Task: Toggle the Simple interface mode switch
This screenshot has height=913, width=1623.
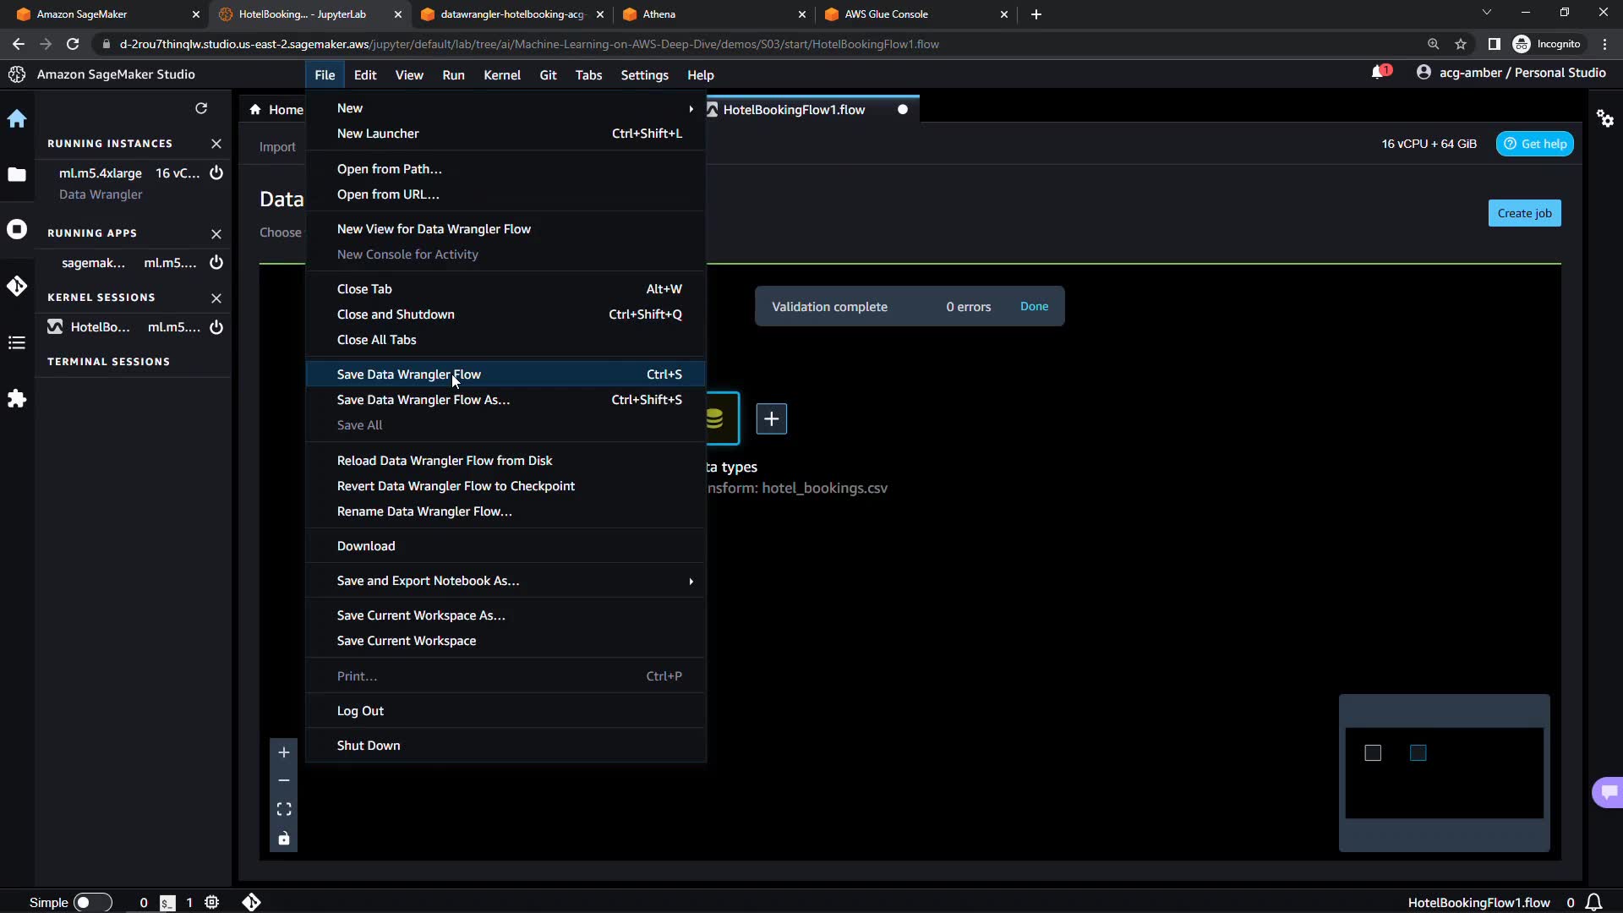Action: point(91,902)
